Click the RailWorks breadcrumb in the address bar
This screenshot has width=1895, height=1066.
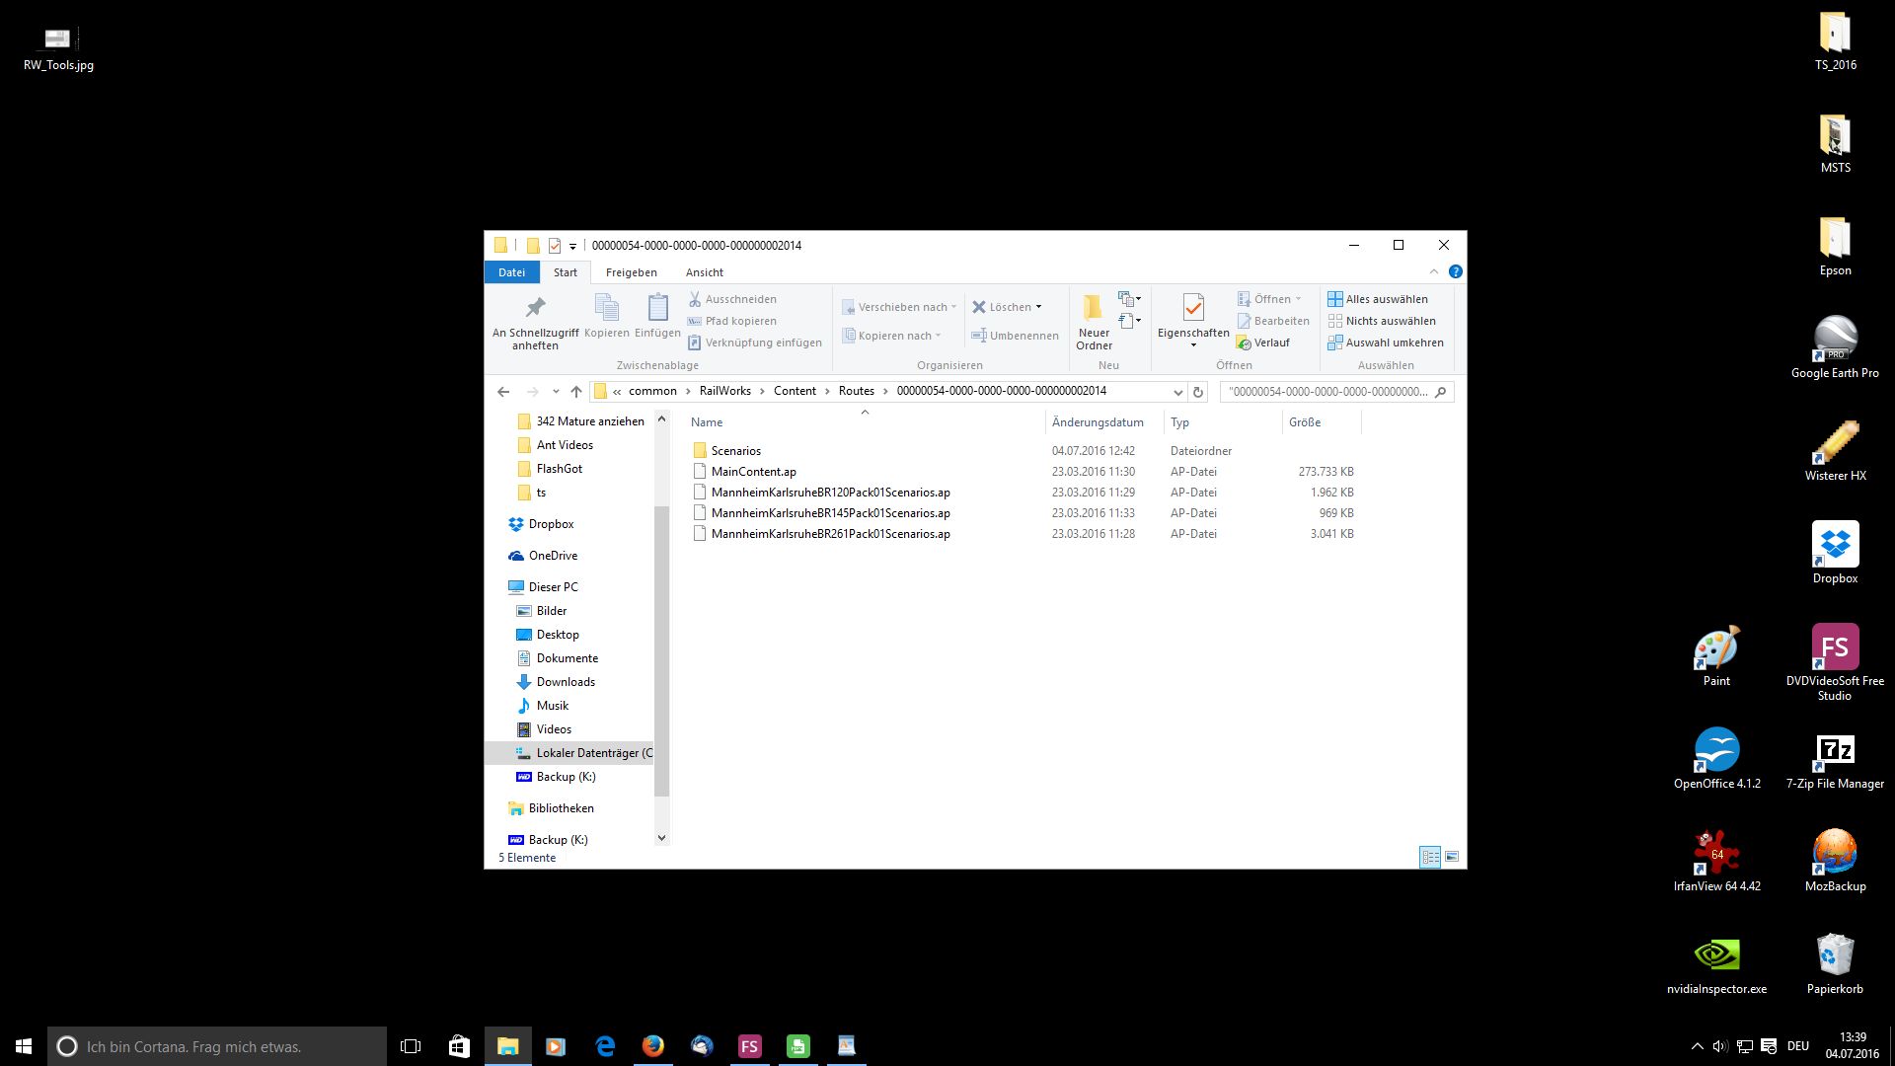[724, 391]
